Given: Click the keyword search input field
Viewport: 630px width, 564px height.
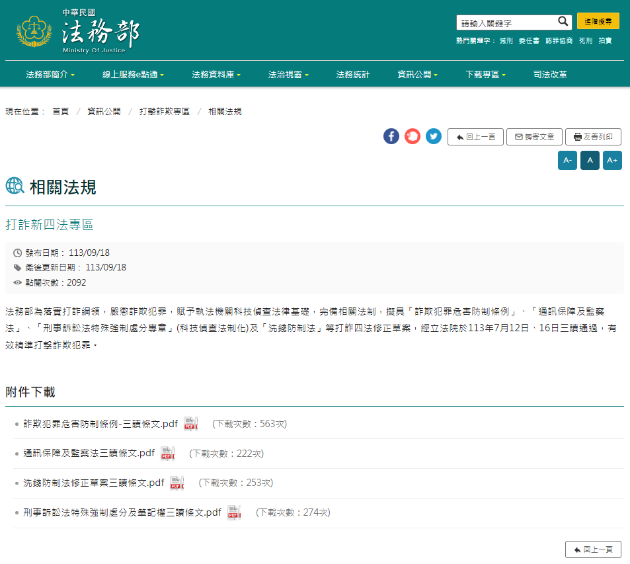Looking at the screenshot, I should tap(506, 22).
